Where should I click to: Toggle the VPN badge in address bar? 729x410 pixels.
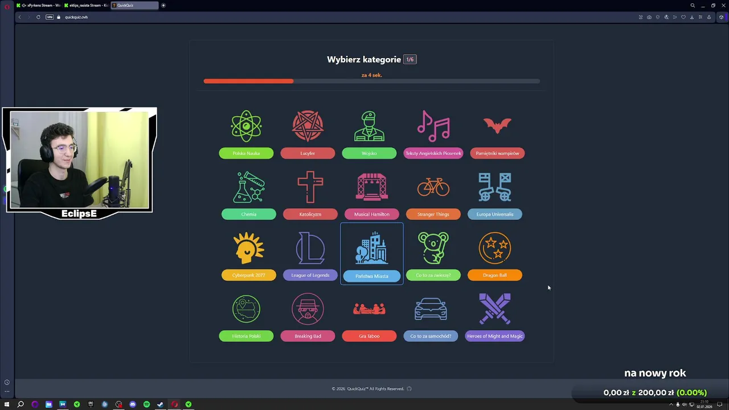(50, 17)
